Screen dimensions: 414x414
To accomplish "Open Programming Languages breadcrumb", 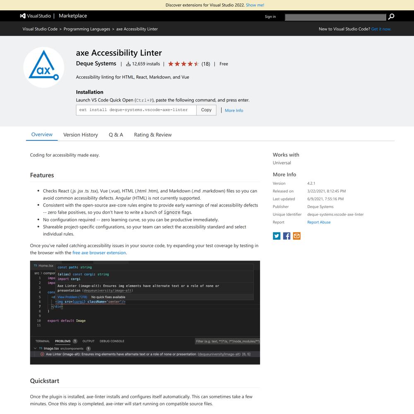I will coord(87,29).
